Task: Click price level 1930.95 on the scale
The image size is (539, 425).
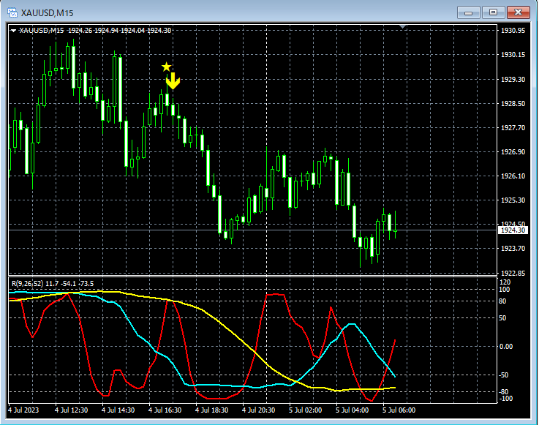Action: pos(513,30)
